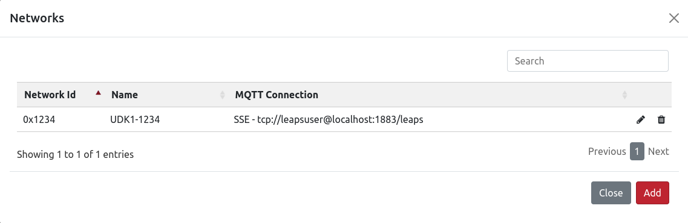Click the Showing 1 to 1 entries text
This screenshot has width=688, height=223.
75,154
